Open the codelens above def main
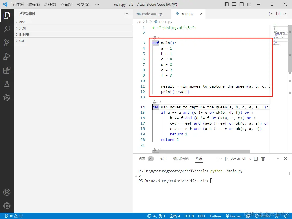This screenshot has width=292, height=219. point(157,38)
